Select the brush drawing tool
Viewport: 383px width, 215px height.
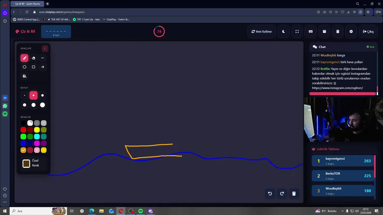tap(25, 58)
